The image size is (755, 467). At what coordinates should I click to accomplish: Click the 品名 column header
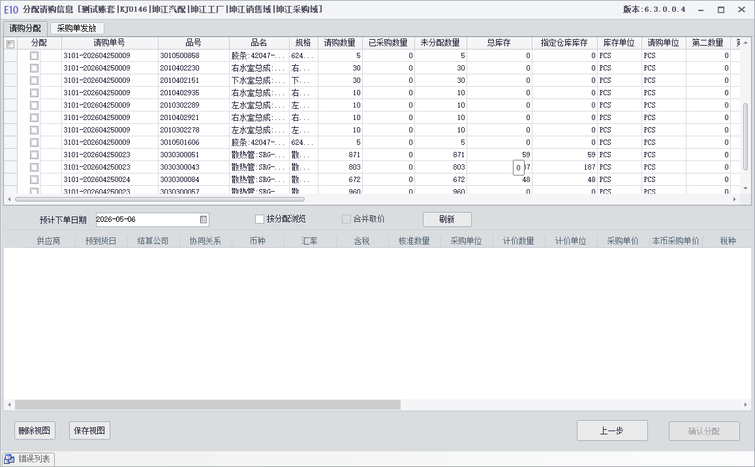[259, 43]
